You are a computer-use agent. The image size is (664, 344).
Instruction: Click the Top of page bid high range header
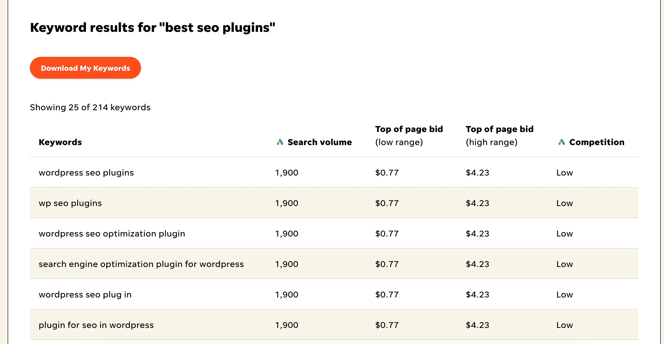[499, 136]
